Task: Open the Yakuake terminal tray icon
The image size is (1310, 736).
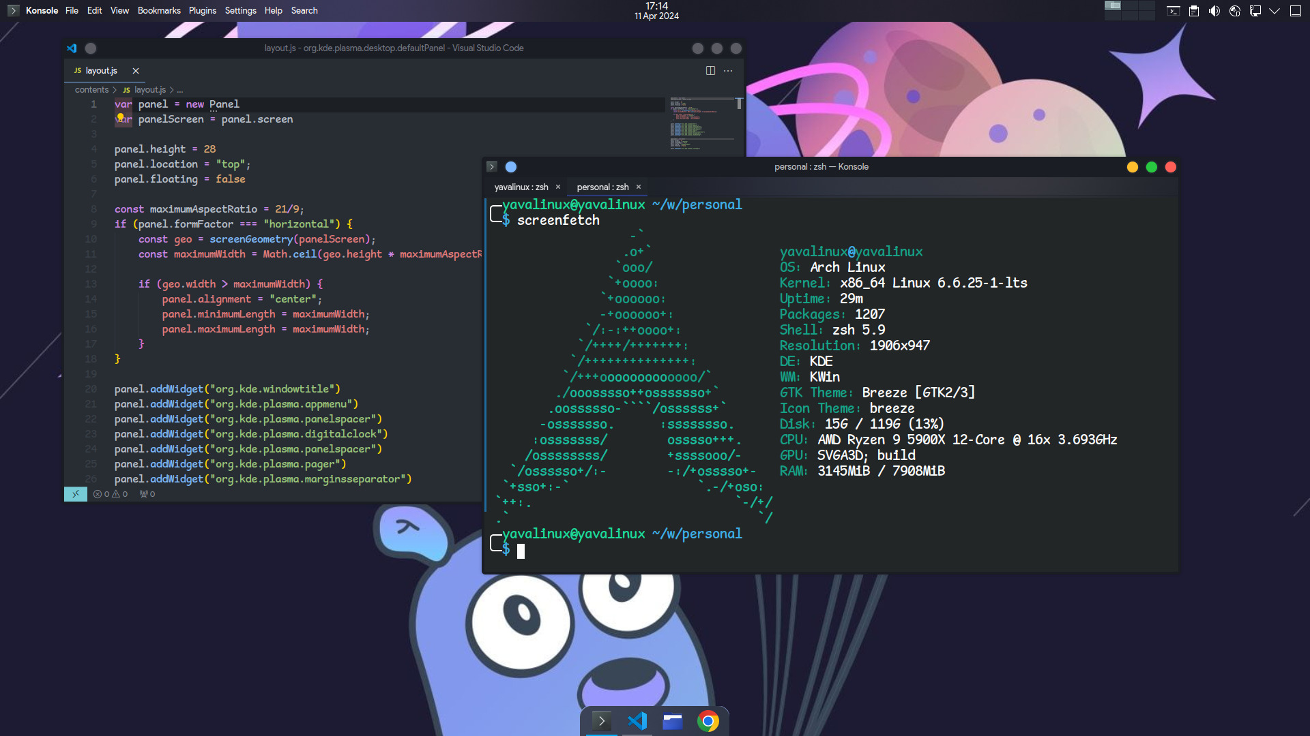Action: pos(1173,11)
